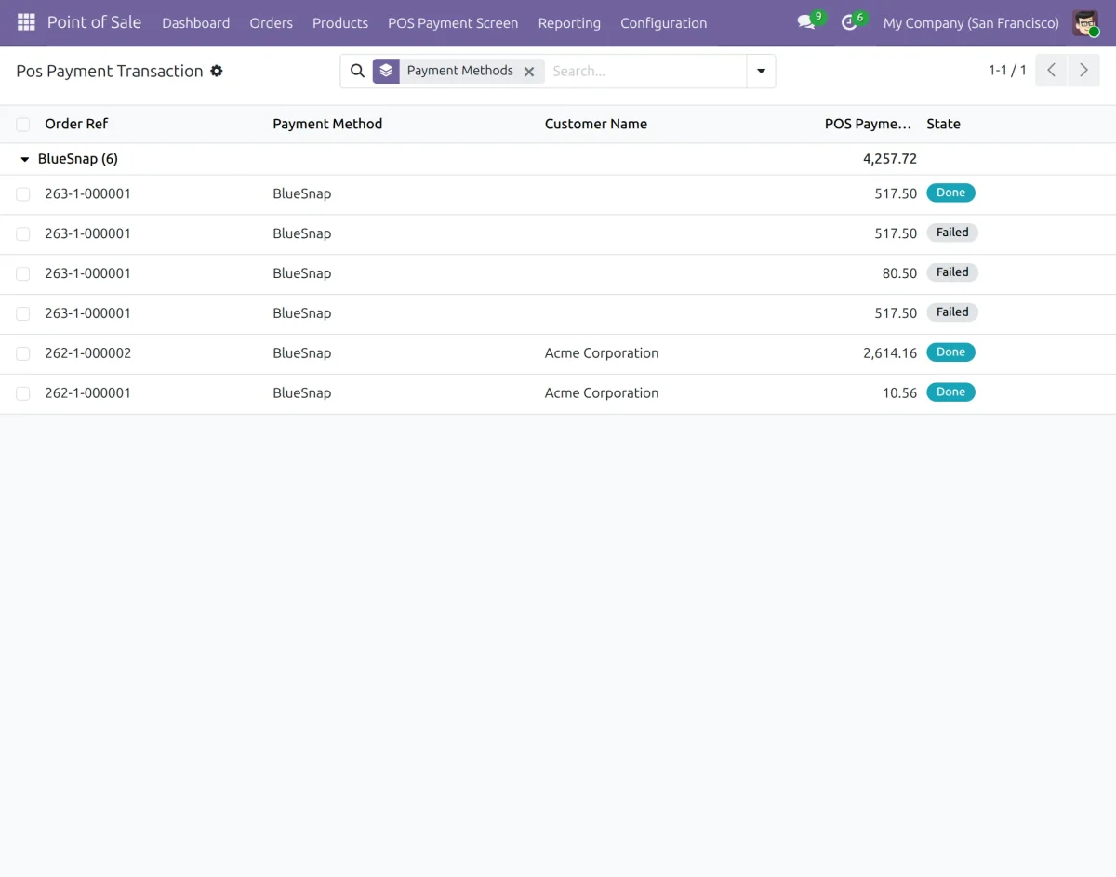Click the 1-1 / 1 pager counter
Screen dimensions: 1116x877
[1007, 71]
